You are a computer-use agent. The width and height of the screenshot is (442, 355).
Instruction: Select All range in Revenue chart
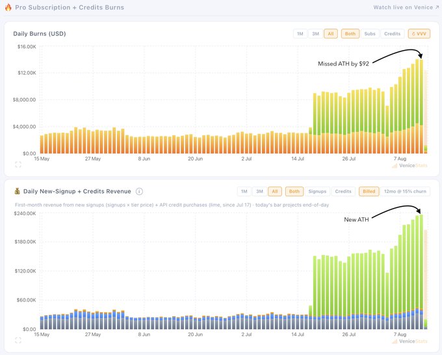[x=275, y=191]
